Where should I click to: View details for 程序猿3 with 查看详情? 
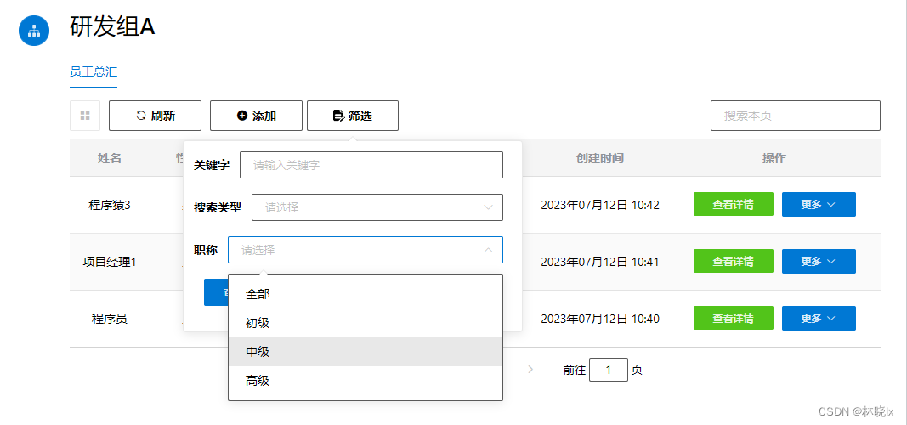[x=733, y=205]
